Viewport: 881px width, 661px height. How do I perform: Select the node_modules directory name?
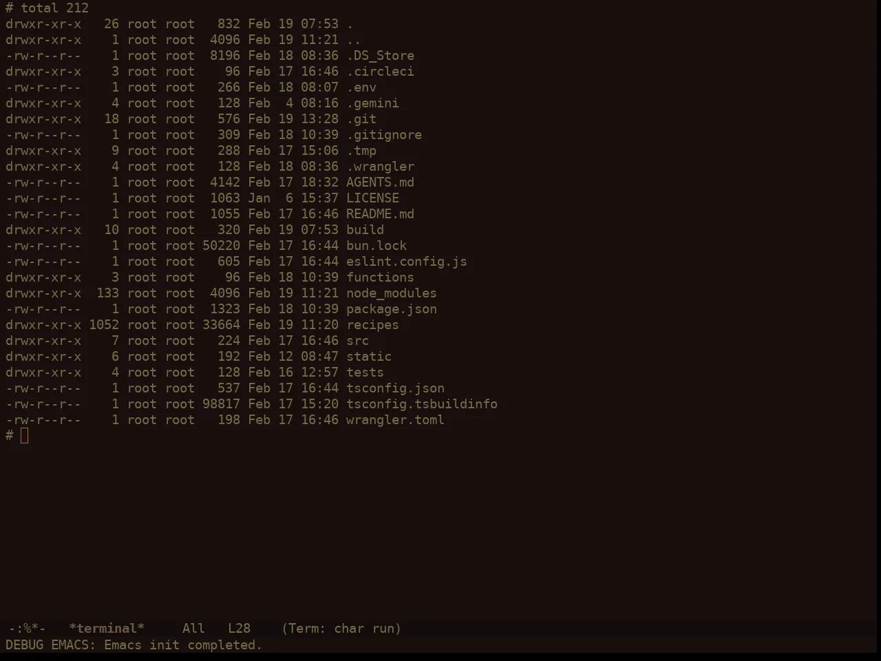392,293
